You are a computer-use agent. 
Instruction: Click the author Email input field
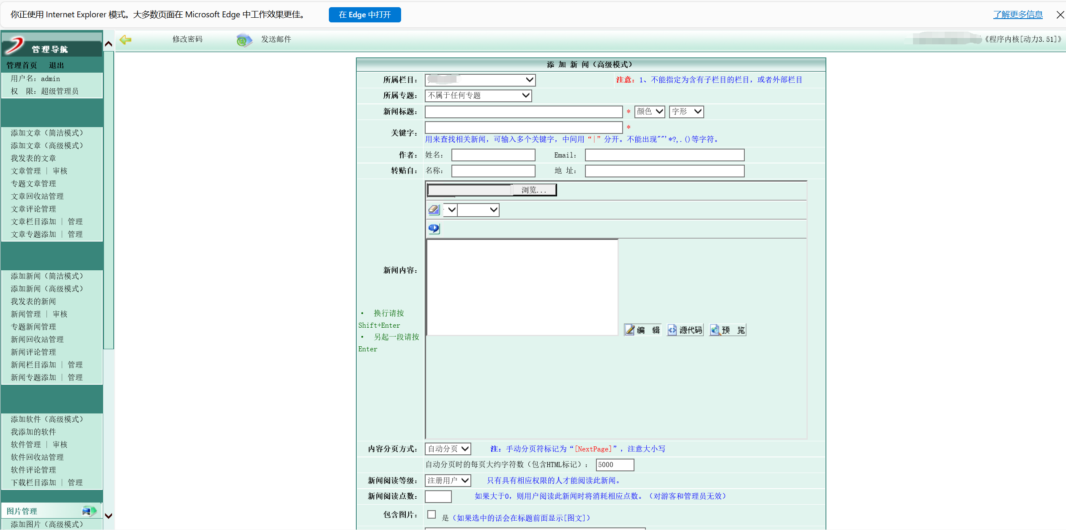point(664,155)
